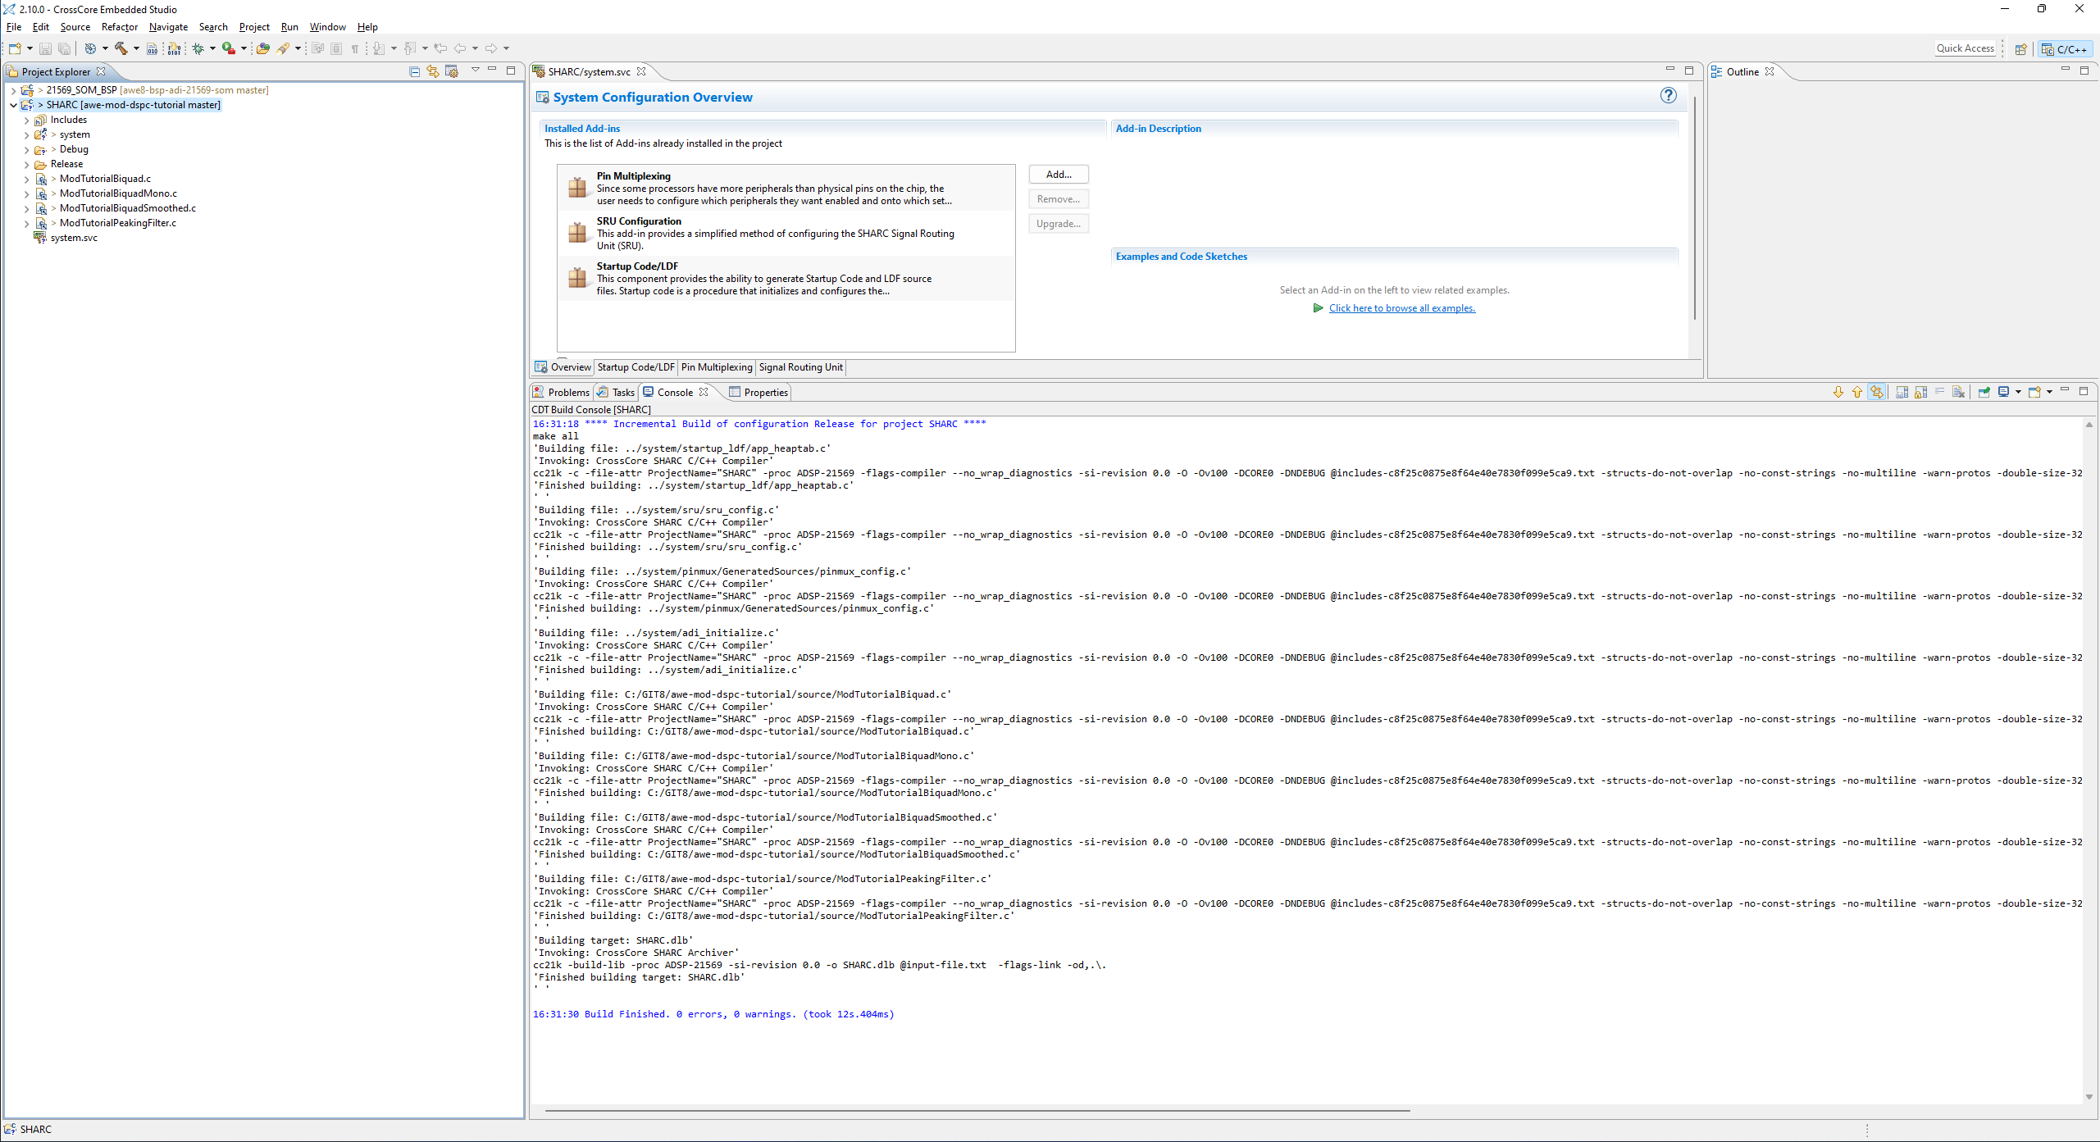This screenshot has width=2100, height=1142.
Task: Open the Build hammer dropdown arrow
Action: point(136,48)
